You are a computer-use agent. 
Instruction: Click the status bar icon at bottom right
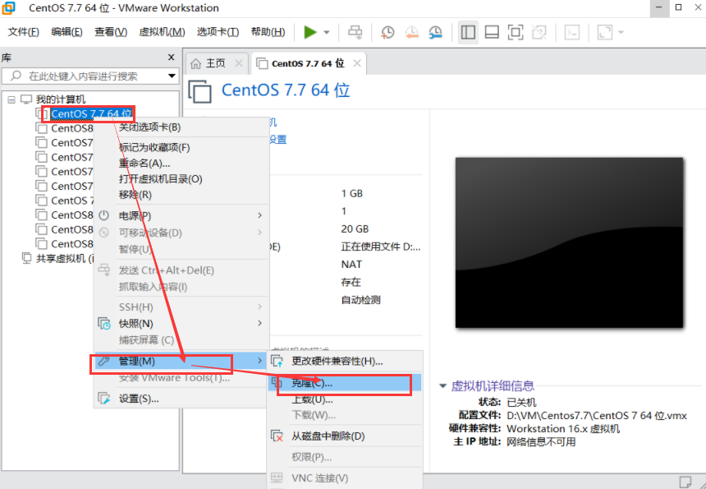[685, 482]
